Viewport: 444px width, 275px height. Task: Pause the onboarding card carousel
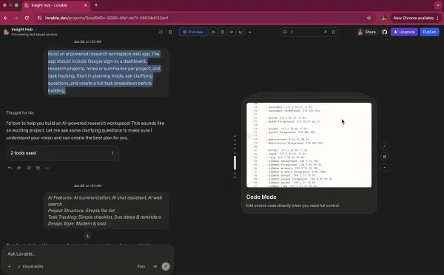click(385, 157)
